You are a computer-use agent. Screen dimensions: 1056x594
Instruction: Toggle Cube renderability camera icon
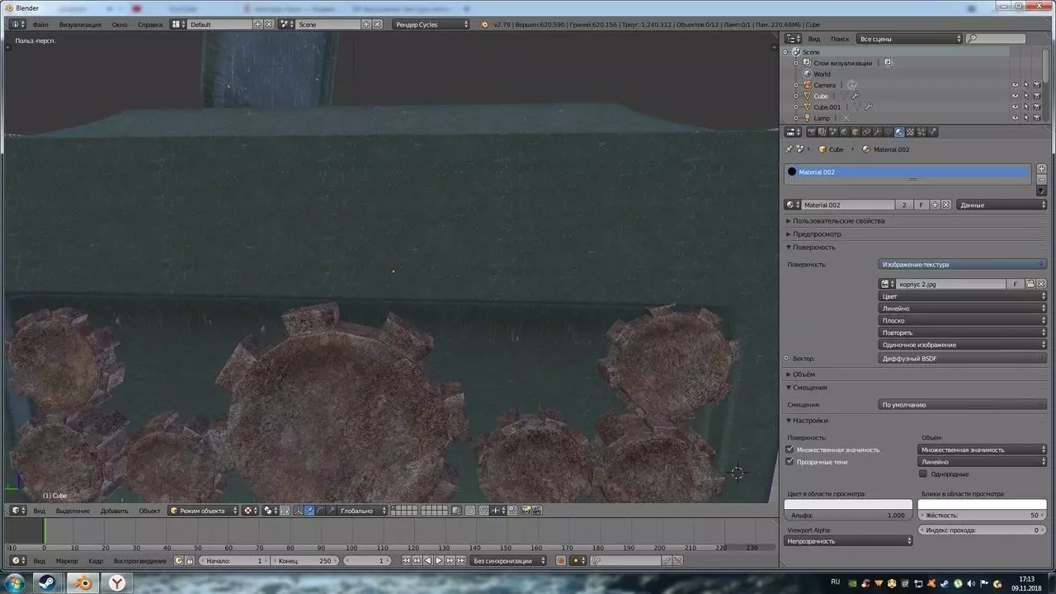pos(1037,96)
